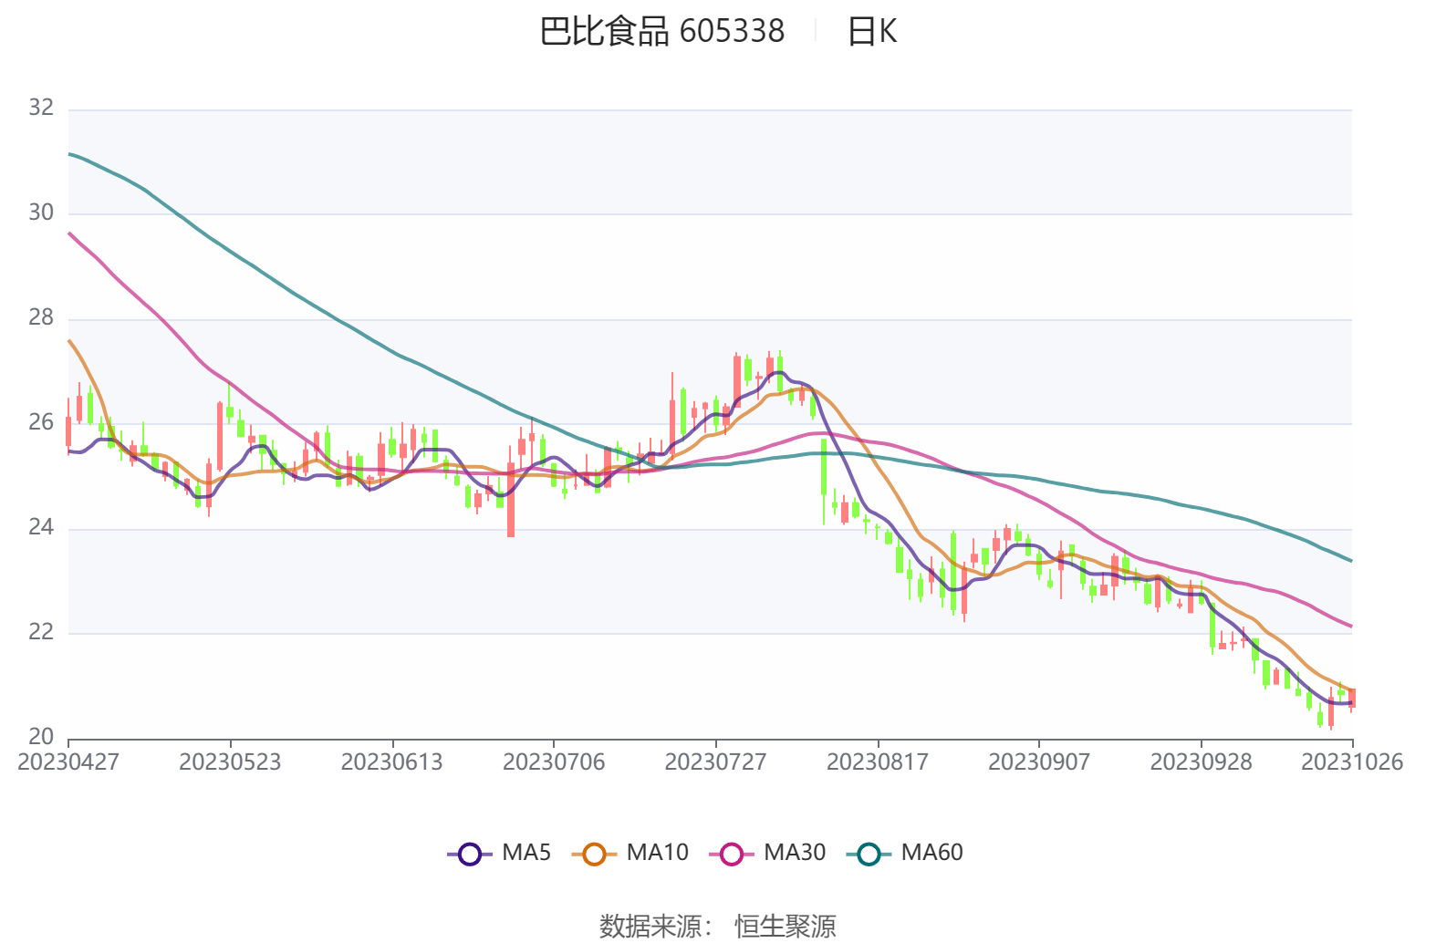Select the 20230613 date on the x-axis
Image resolution: width=1436 pixels, height=943 pixels.
click(391, 762)
